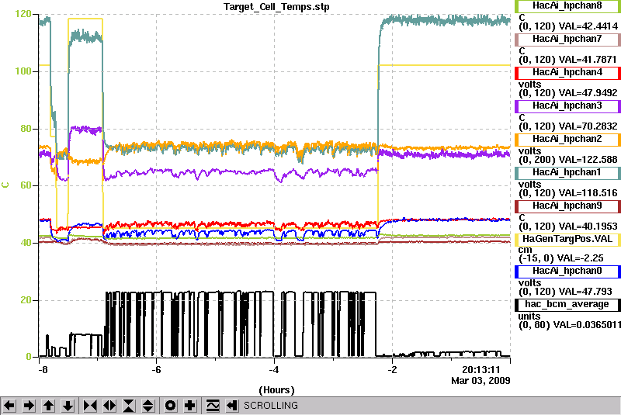The image size is (621, 415).
Task: Pan the plot right with right arrow
Action: [x=29, y=406]
